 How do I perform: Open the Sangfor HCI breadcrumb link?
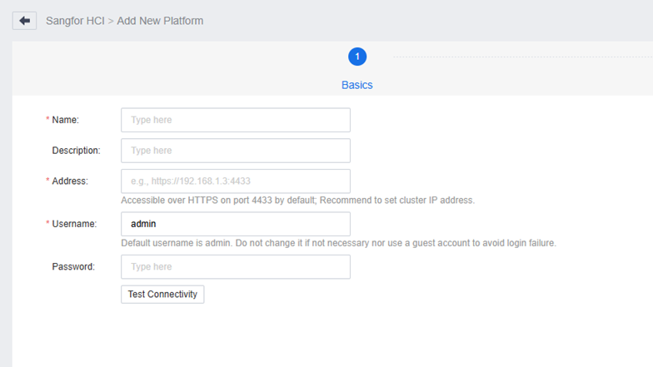coord(75,20)
